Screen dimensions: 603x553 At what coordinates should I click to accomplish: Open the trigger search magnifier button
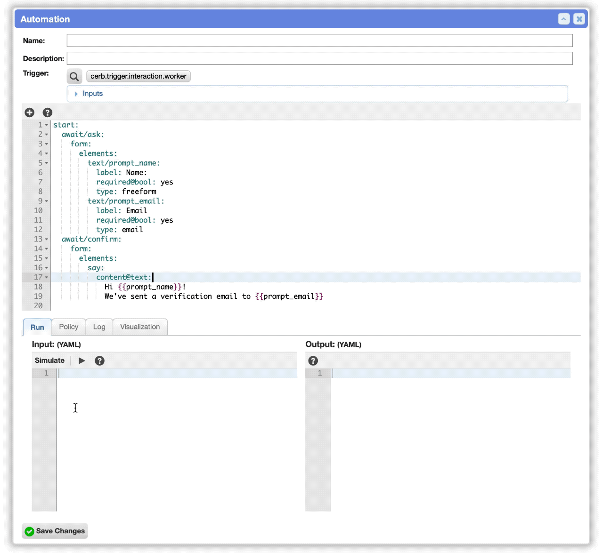(74, 76)
